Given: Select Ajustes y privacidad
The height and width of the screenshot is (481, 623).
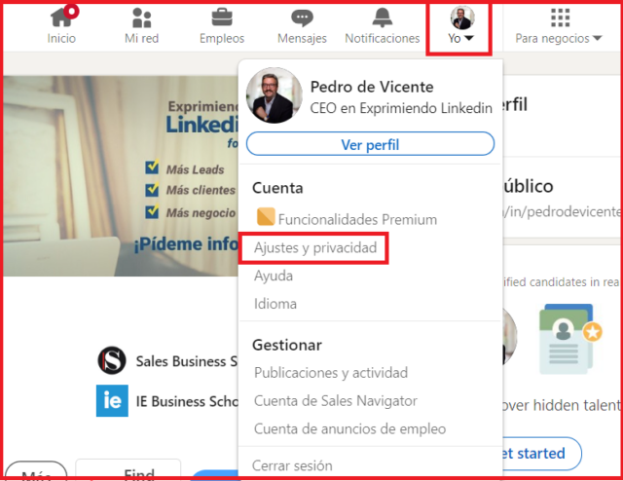Looking at the screenshot, I should point(315,247).
